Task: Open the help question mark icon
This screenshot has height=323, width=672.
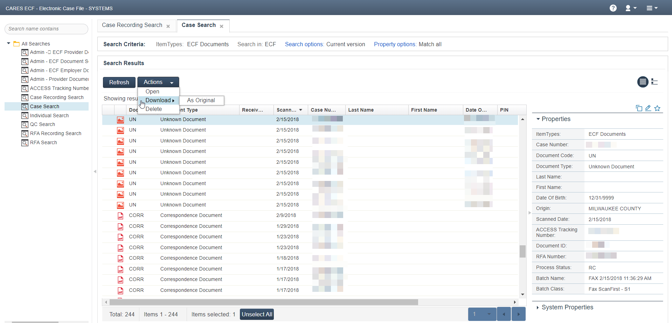Action: [613, 8]
